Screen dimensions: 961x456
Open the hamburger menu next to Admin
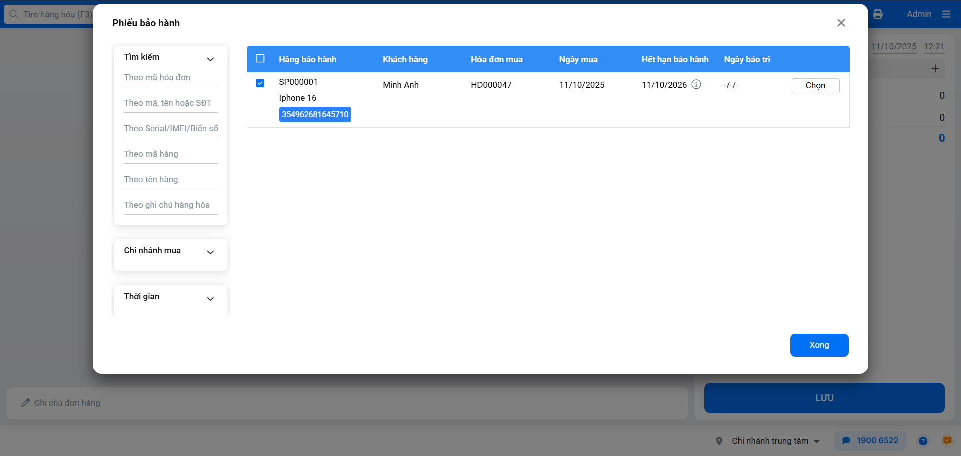tap(946, 14)
